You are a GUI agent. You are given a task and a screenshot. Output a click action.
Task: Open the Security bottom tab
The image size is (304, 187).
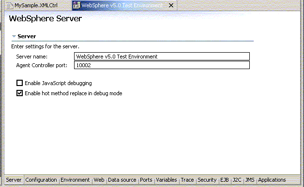(207, 180)
